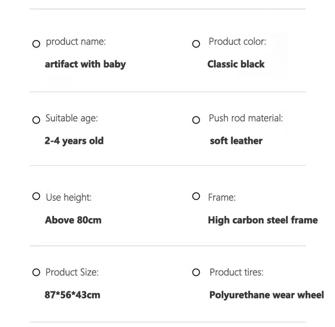Click the "Above 80cm" height value
Viewport: 335px width, 327px height.
click(73, 220)
